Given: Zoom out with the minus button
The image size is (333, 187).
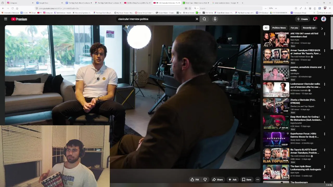Looking at the screenshot, I should [266, 8].
